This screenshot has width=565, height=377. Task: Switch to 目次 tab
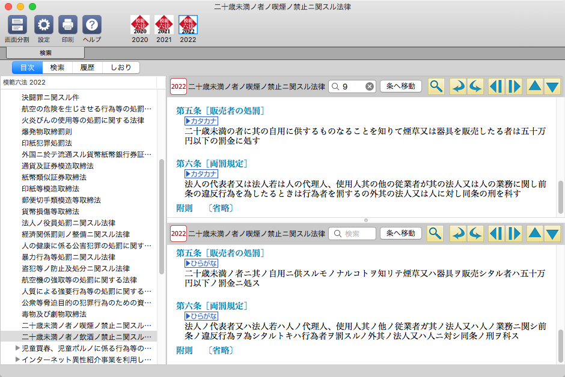pos(28,68)
